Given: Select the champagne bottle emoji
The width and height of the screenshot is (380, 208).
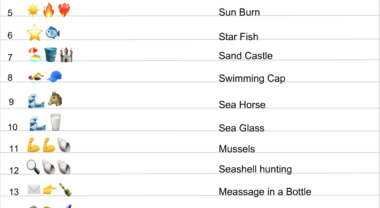Looking at the screenshot, I should pos(65,190).
